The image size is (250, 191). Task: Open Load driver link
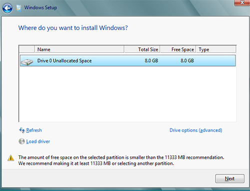(38, 141)
